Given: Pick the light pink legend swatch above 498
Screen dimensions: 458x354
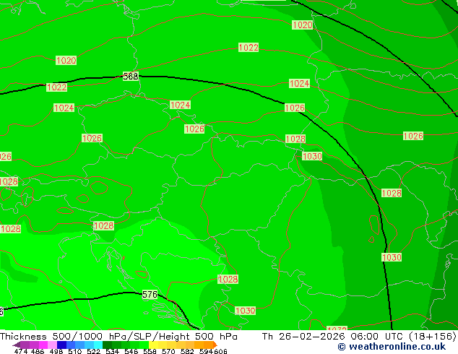Looking at the screenshot, I should [x=52, y=345].
